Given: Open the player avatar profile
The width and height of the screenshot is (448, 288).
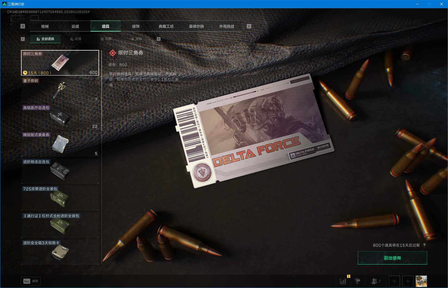Looking at the screenshot, I should pos(421,281).
